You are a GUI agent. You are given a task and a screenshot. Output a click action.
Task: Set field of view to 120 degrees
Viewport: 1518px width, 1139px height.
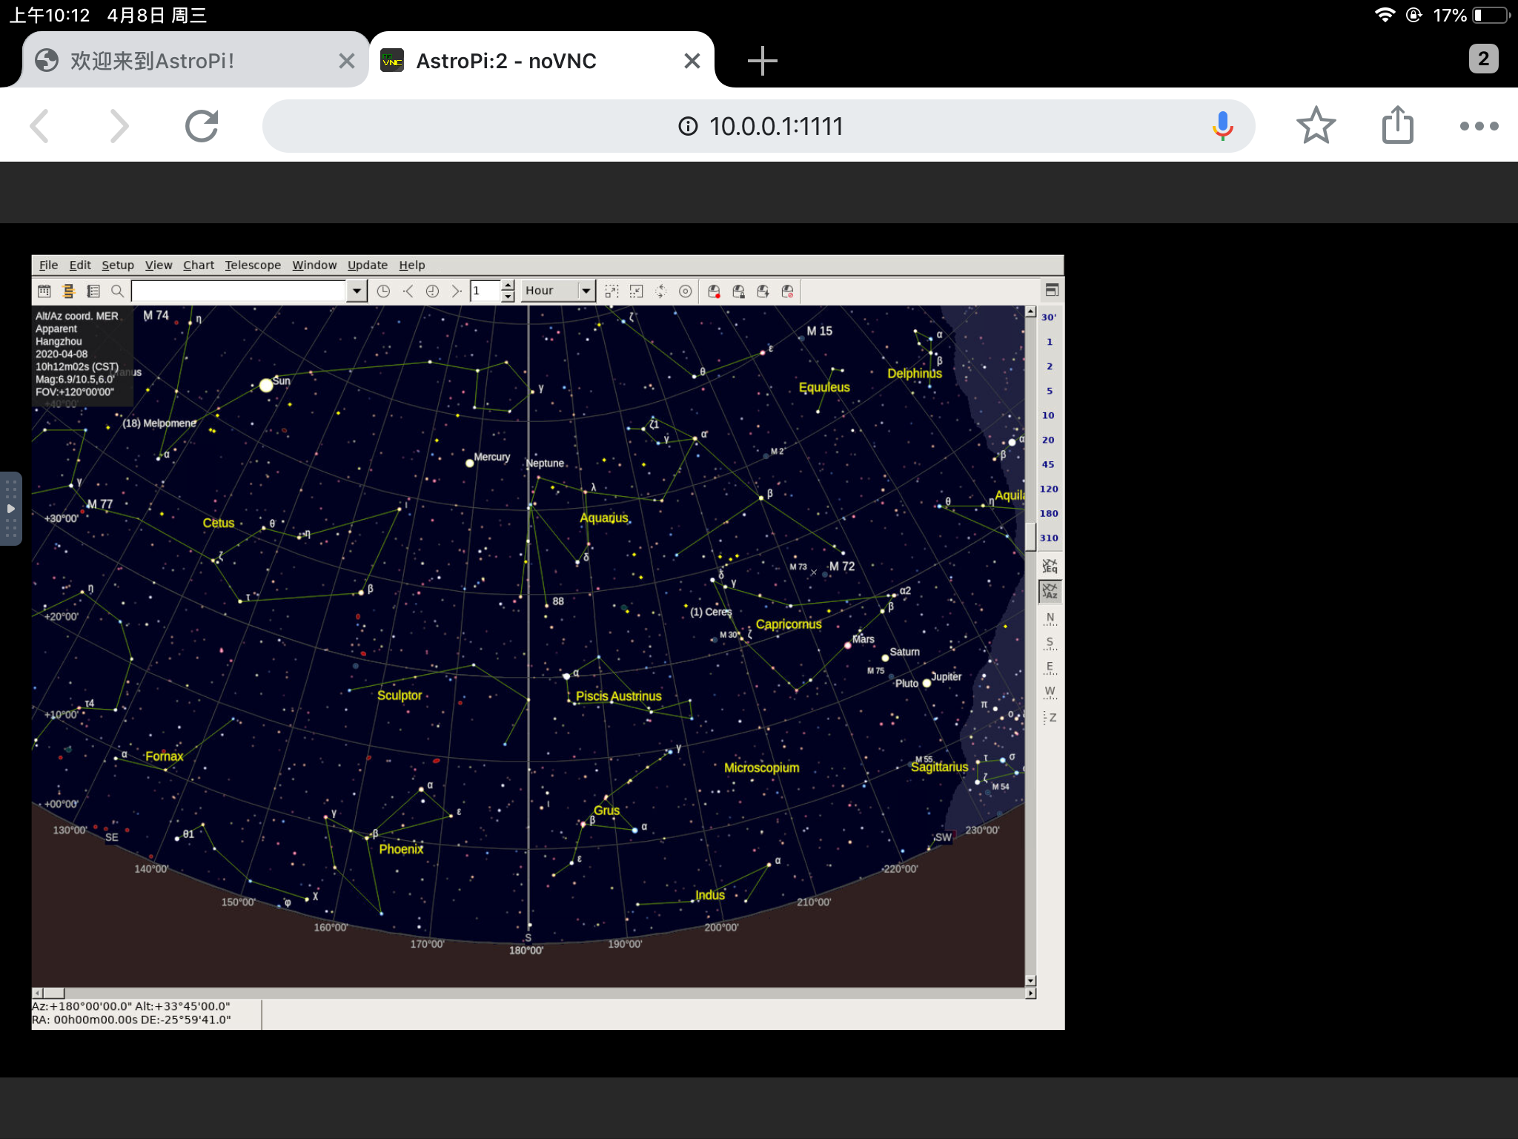1049,489
